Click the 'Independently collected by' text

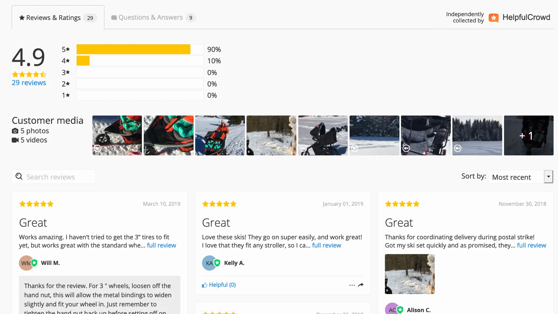465,17
